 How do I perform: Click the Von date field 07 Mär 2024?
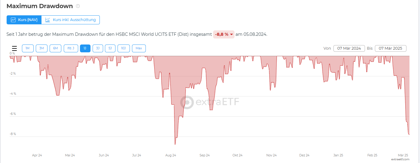349,48
